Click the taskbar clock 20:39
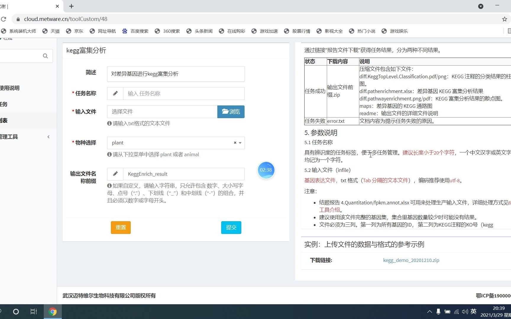This screenshot has height=319, width=511. (x=499, y=308)
